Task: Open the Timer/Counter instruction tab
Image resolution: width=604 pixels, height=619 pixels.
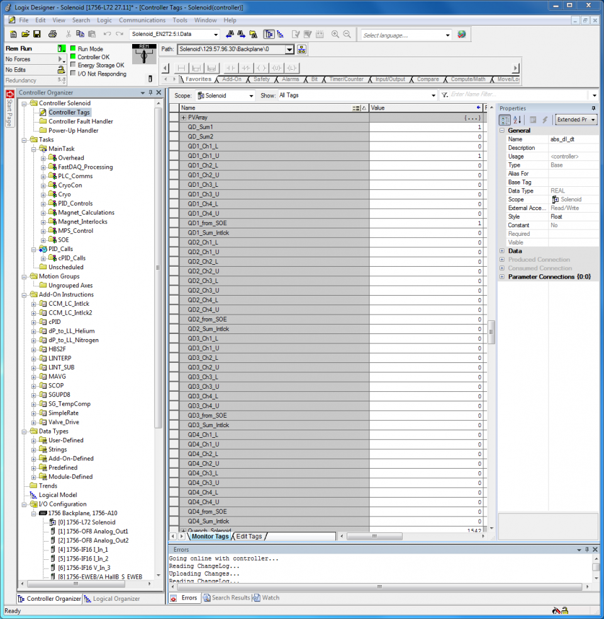Action: point(346,79)
